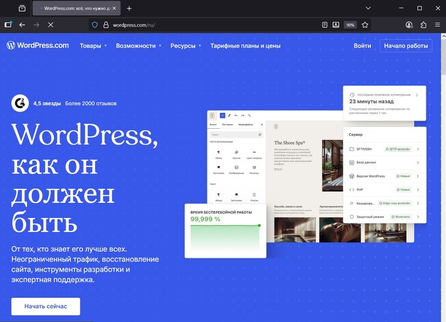Install the site as app icon
The width and height of the screenshot is (446, 322).
pyautogui.click(x=336, y=25)
